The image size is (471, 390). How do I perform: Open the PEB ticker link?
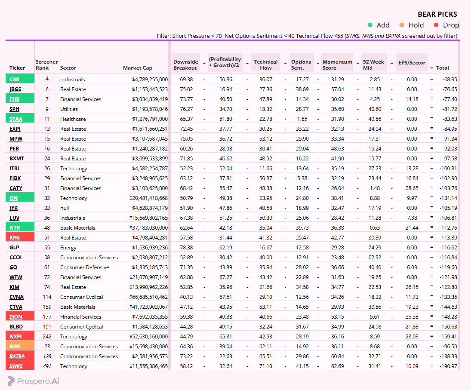(14, 149)
